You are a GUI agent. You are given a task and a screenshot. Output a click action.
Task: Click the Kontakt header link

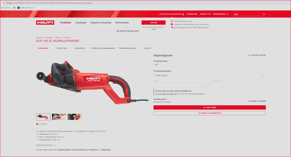204,14
